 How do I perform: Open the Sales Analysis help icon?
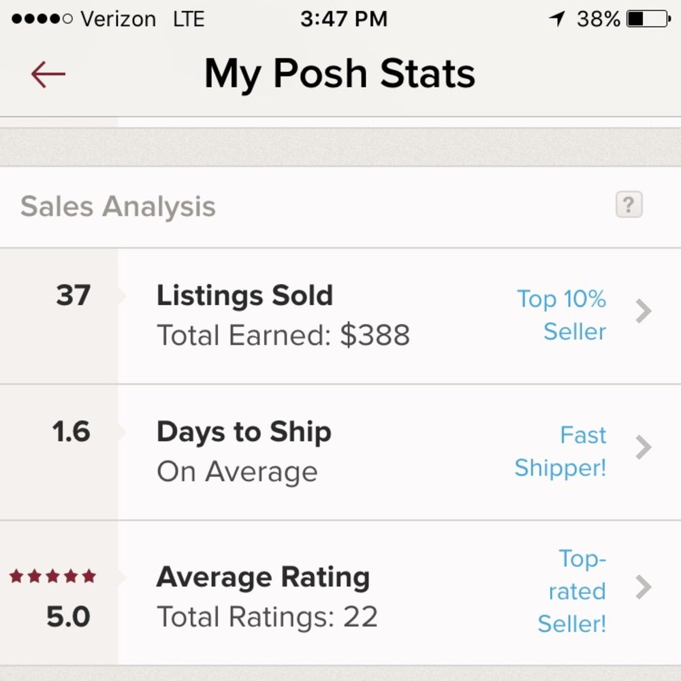(x=629, y=205)
